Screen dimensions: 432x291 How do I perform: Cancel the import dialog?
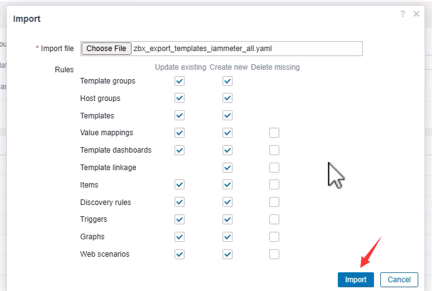[399, 279]
